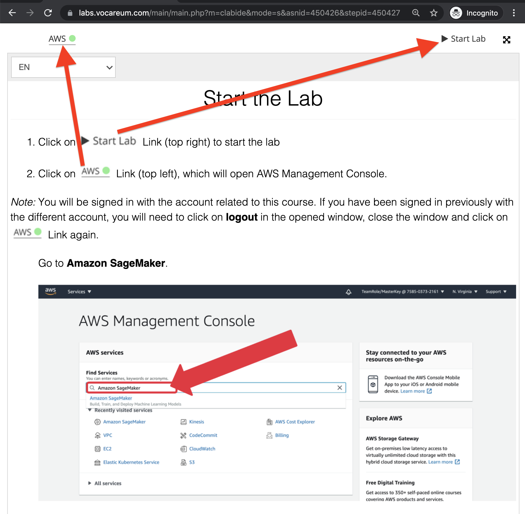Open AWS console link at top left
Viewport: 525px width, 514px height.
(62, 39)
